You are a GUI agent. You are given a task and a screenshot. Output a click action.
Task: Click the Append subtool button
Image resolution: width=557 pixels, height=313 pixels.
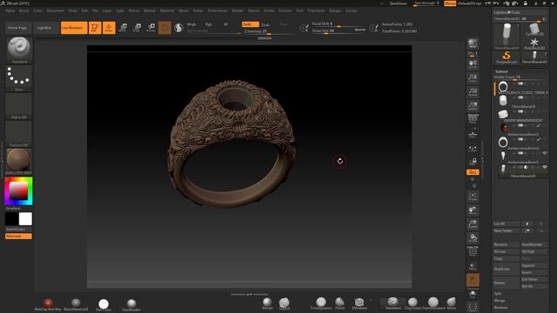point(534,265)
